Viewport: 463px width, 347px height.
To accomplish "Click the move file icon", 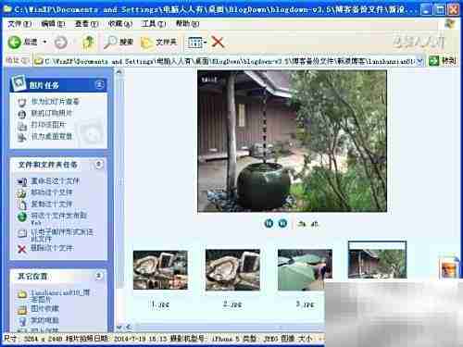I will [x=22, y=193].
